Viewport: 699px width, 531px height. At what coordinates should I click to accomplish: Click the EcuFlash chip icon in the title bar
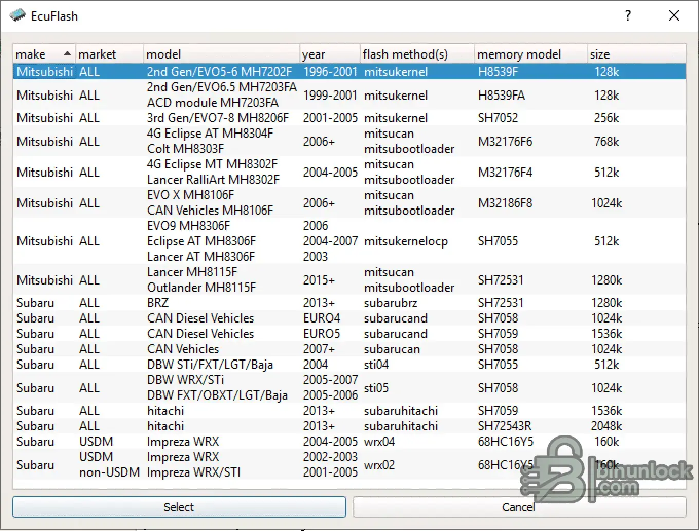(17, 15)
